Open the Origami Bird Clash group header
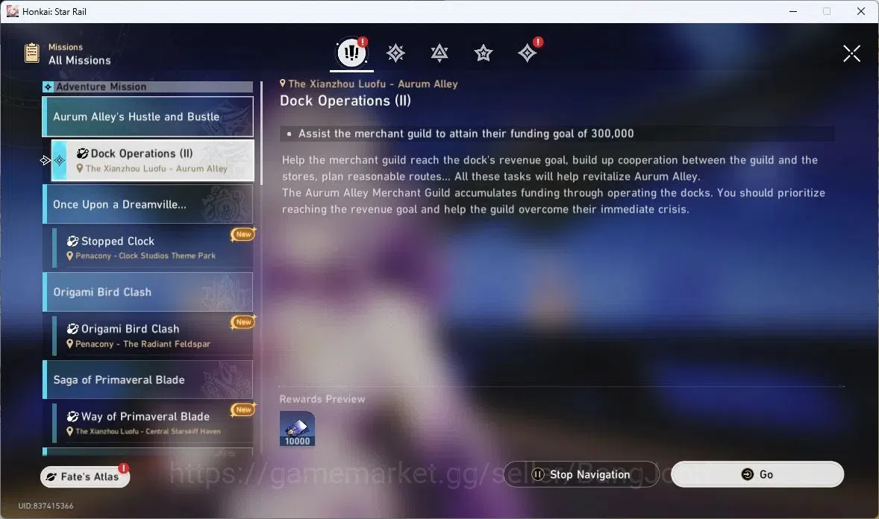879x519 pixels. click(x=148, y=292)
